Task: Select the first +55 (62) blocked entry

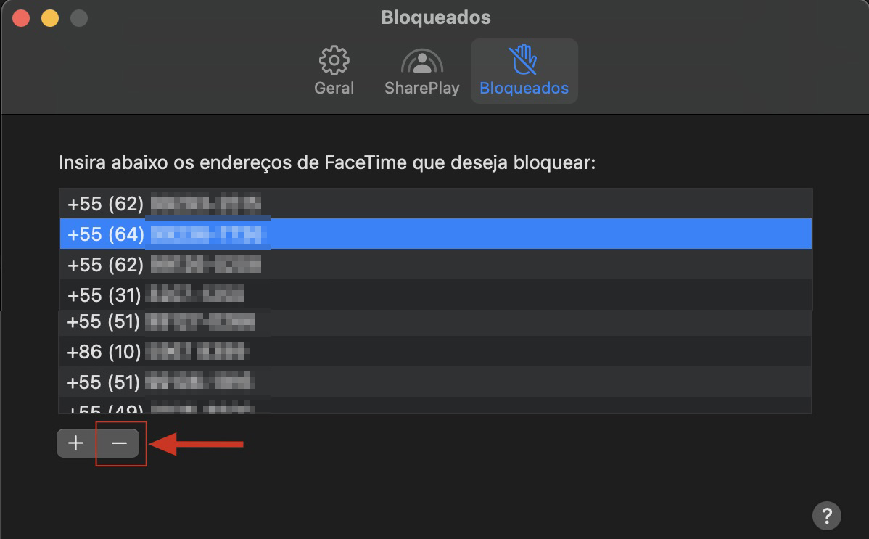Action: point(218,204)
